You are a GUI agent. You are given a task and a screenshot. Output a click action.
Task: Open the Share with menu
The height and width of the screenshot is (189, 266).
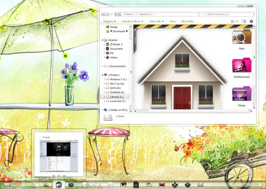(x=156, y=21)
